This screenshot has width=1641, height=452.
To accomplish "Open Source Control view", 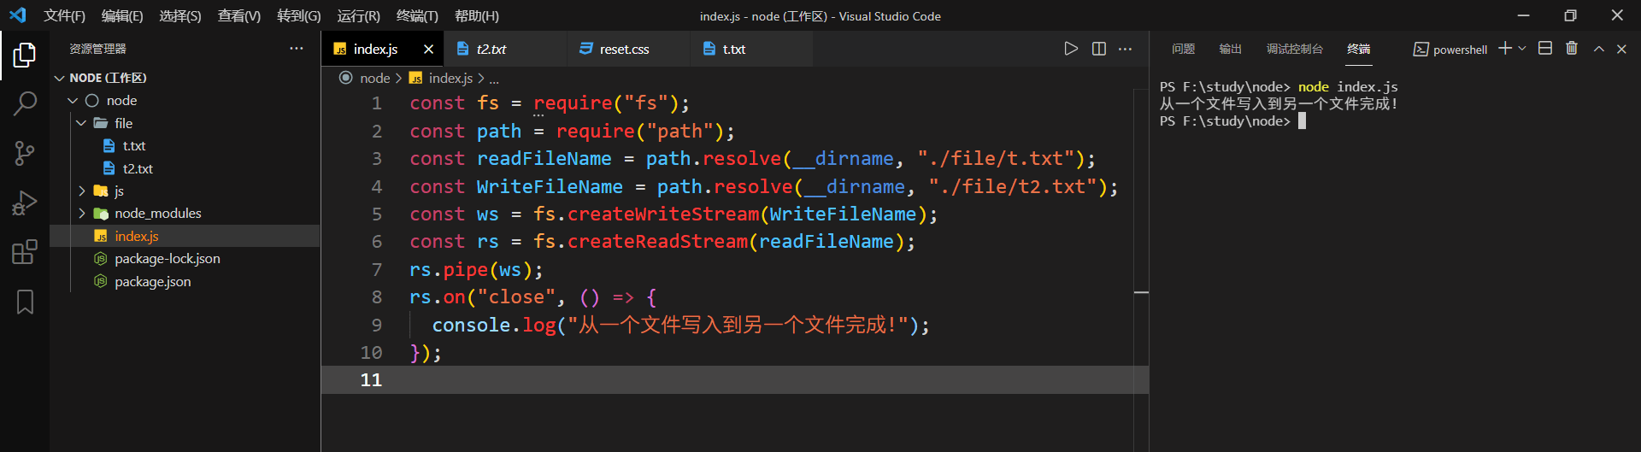I will [25, 154].
